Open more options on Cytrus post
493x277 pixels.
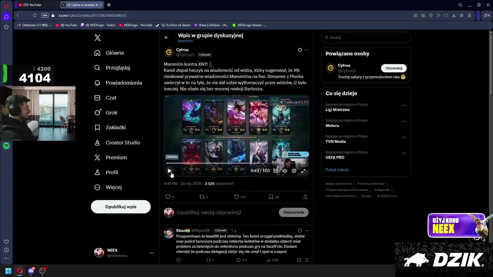[x=307, y=50]
